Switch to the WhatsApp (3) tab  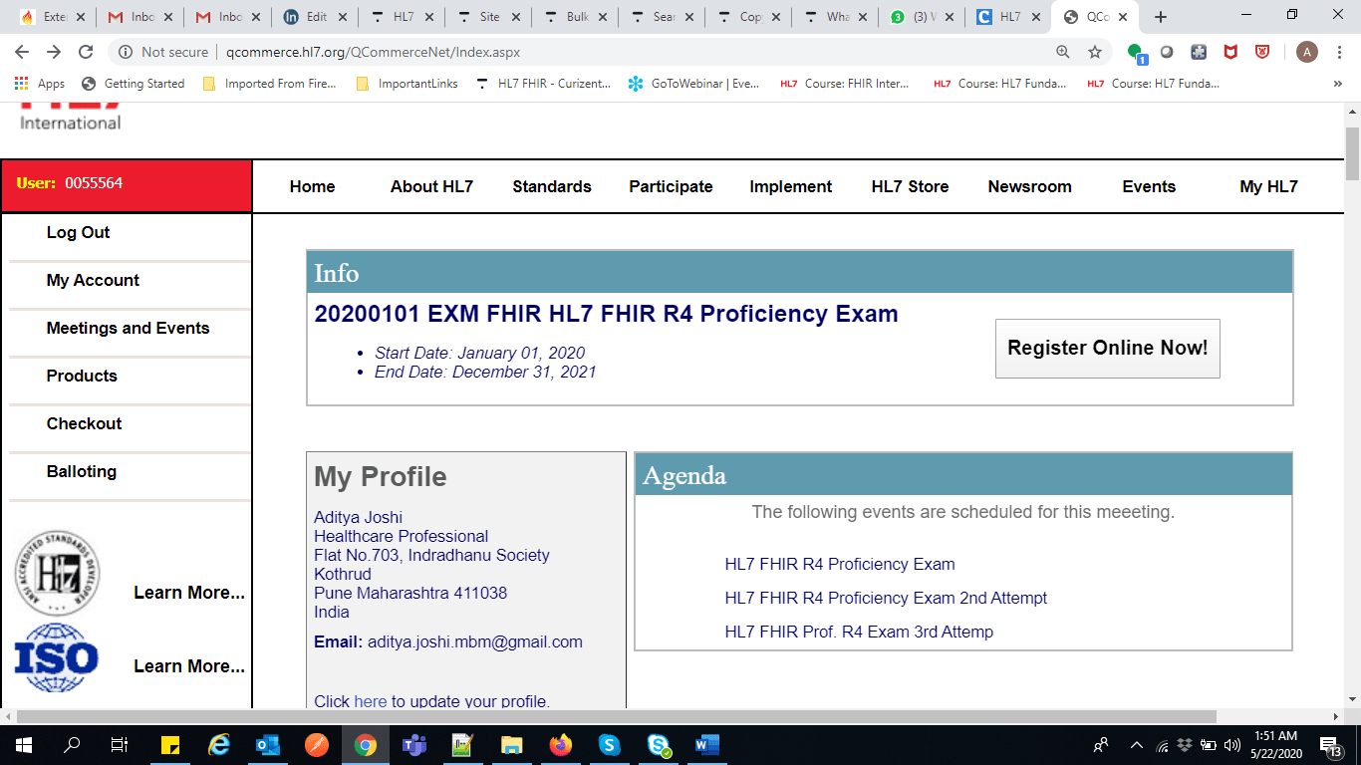coord(921,17)
